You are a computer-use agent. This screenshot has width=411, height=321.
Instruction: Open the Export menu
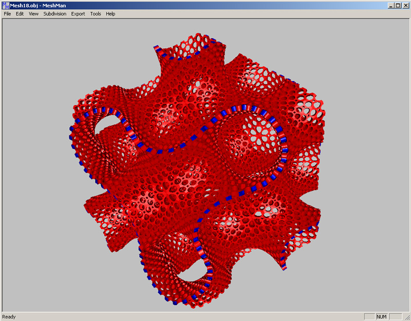78,14
